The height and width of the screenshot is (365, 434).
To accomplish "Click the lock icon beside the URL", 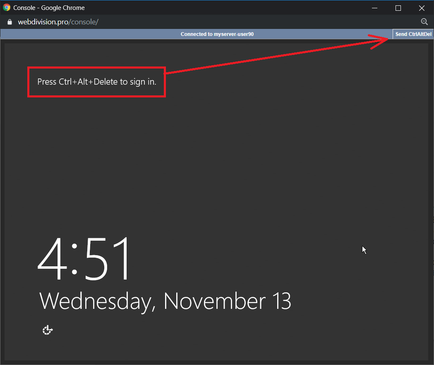I will 10,22.
